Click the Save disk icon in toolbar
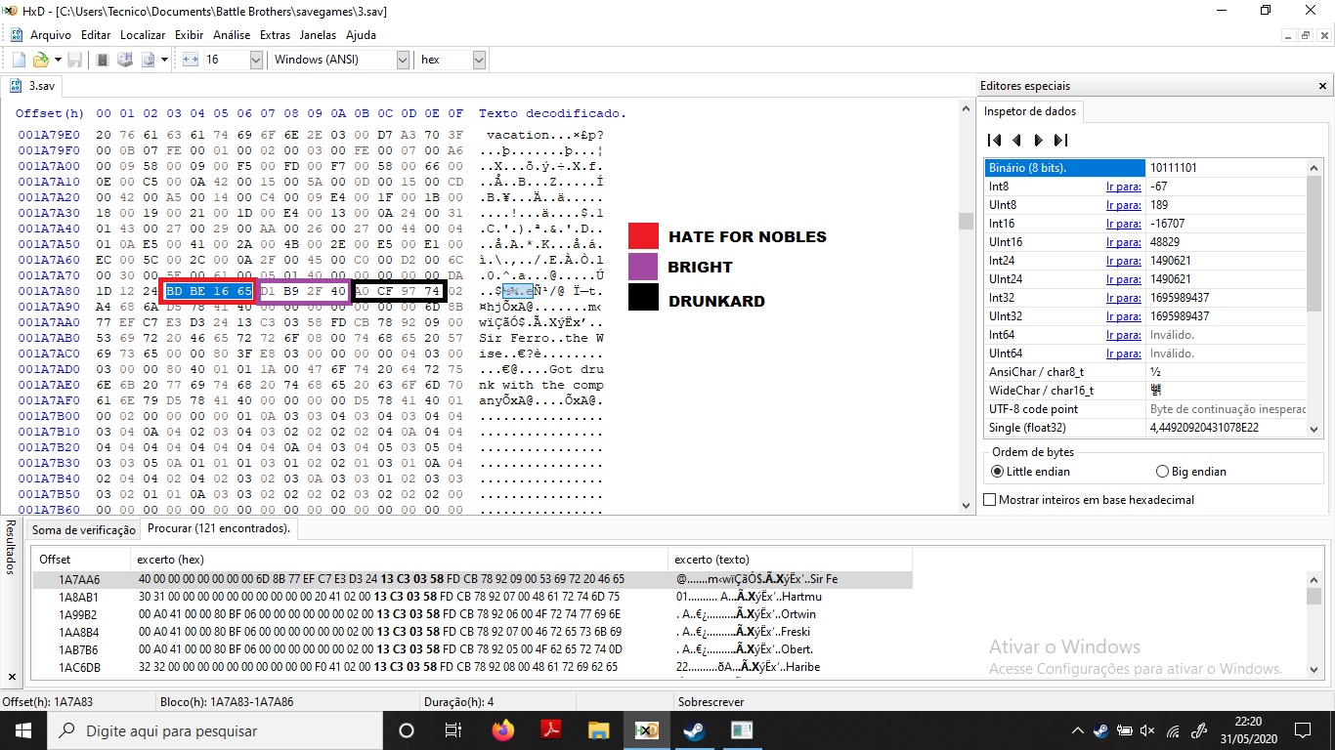The width and height of the screenshot is (1335, 750). click(x=74, y=60)
